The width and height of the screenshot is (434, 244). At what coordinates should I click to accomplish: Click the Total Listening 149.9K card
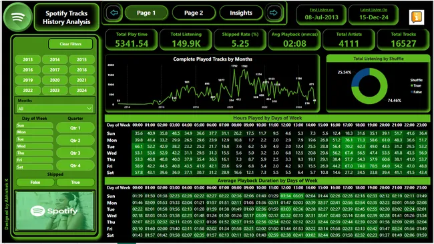coord(186,40)
